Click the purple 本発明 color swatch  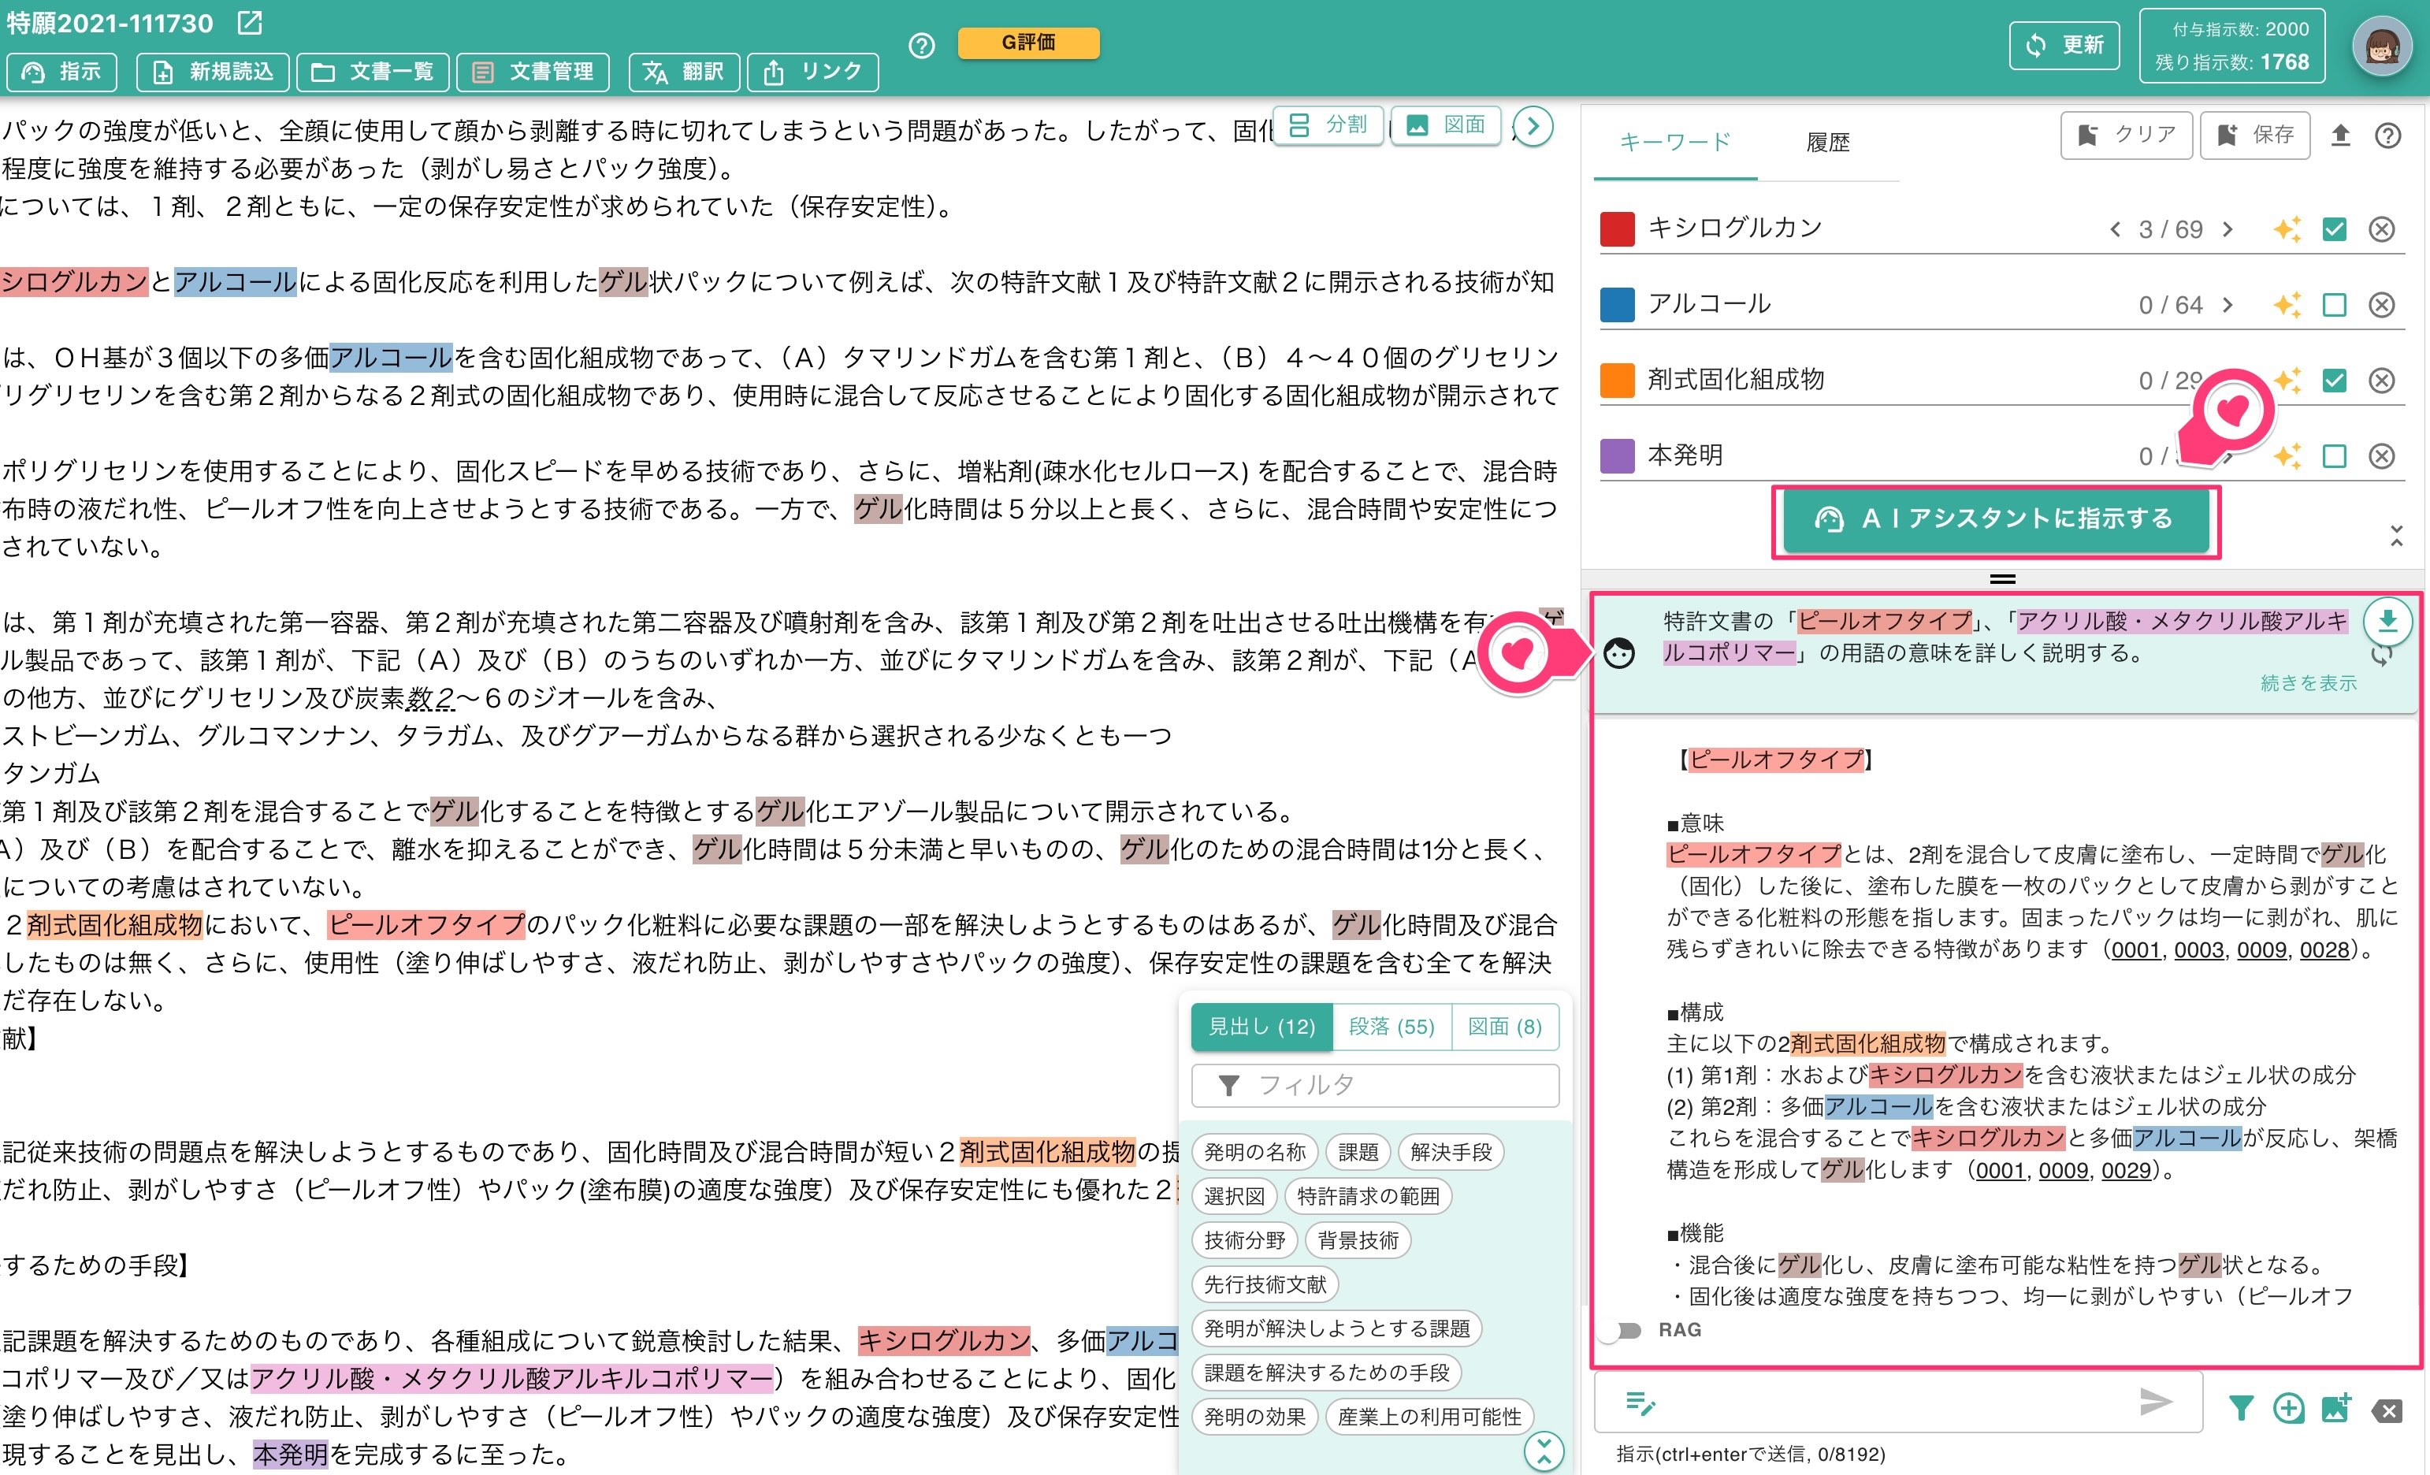click(x=1618, y=455)
